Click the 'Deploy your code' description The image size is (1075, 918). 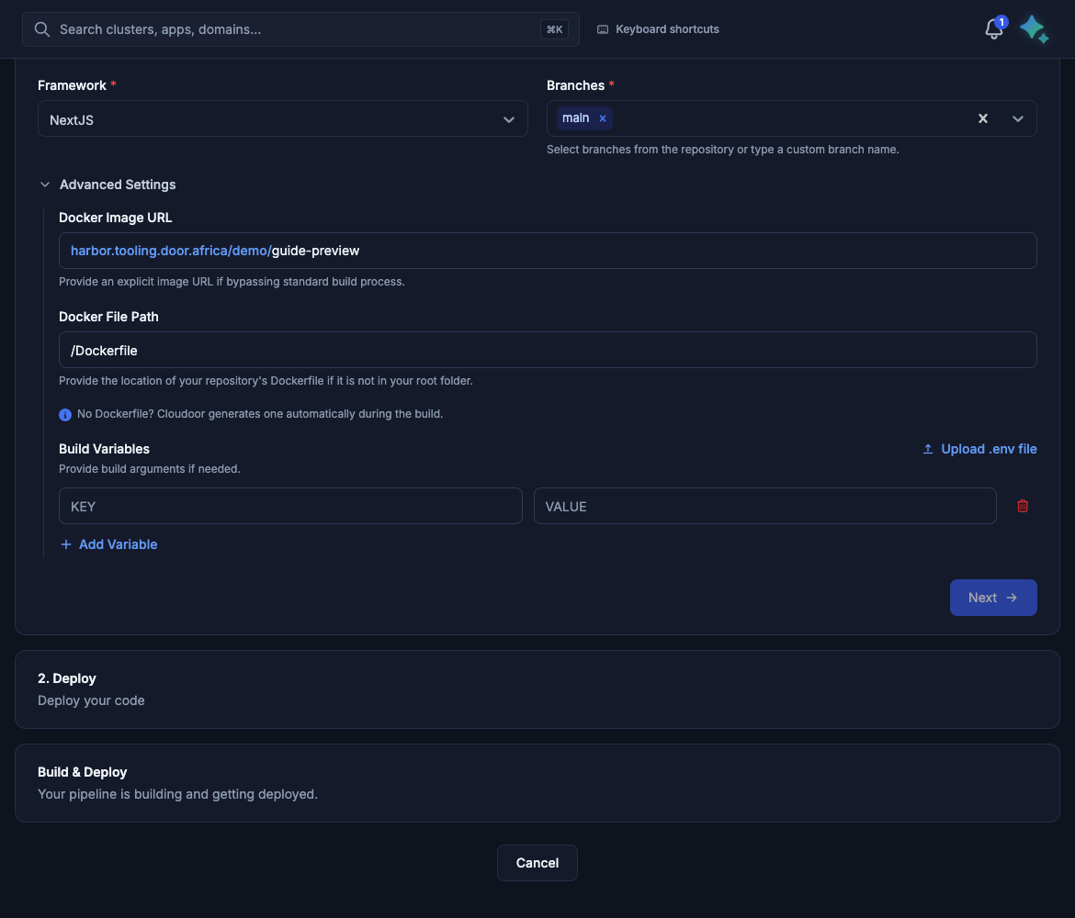[x=91, y=700]
